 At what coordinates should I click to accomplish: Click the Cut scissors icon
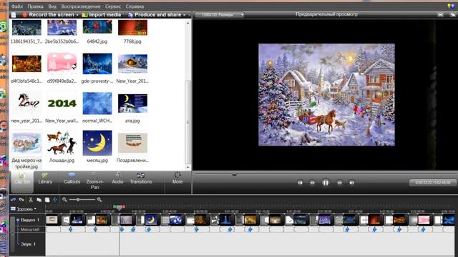31,200
